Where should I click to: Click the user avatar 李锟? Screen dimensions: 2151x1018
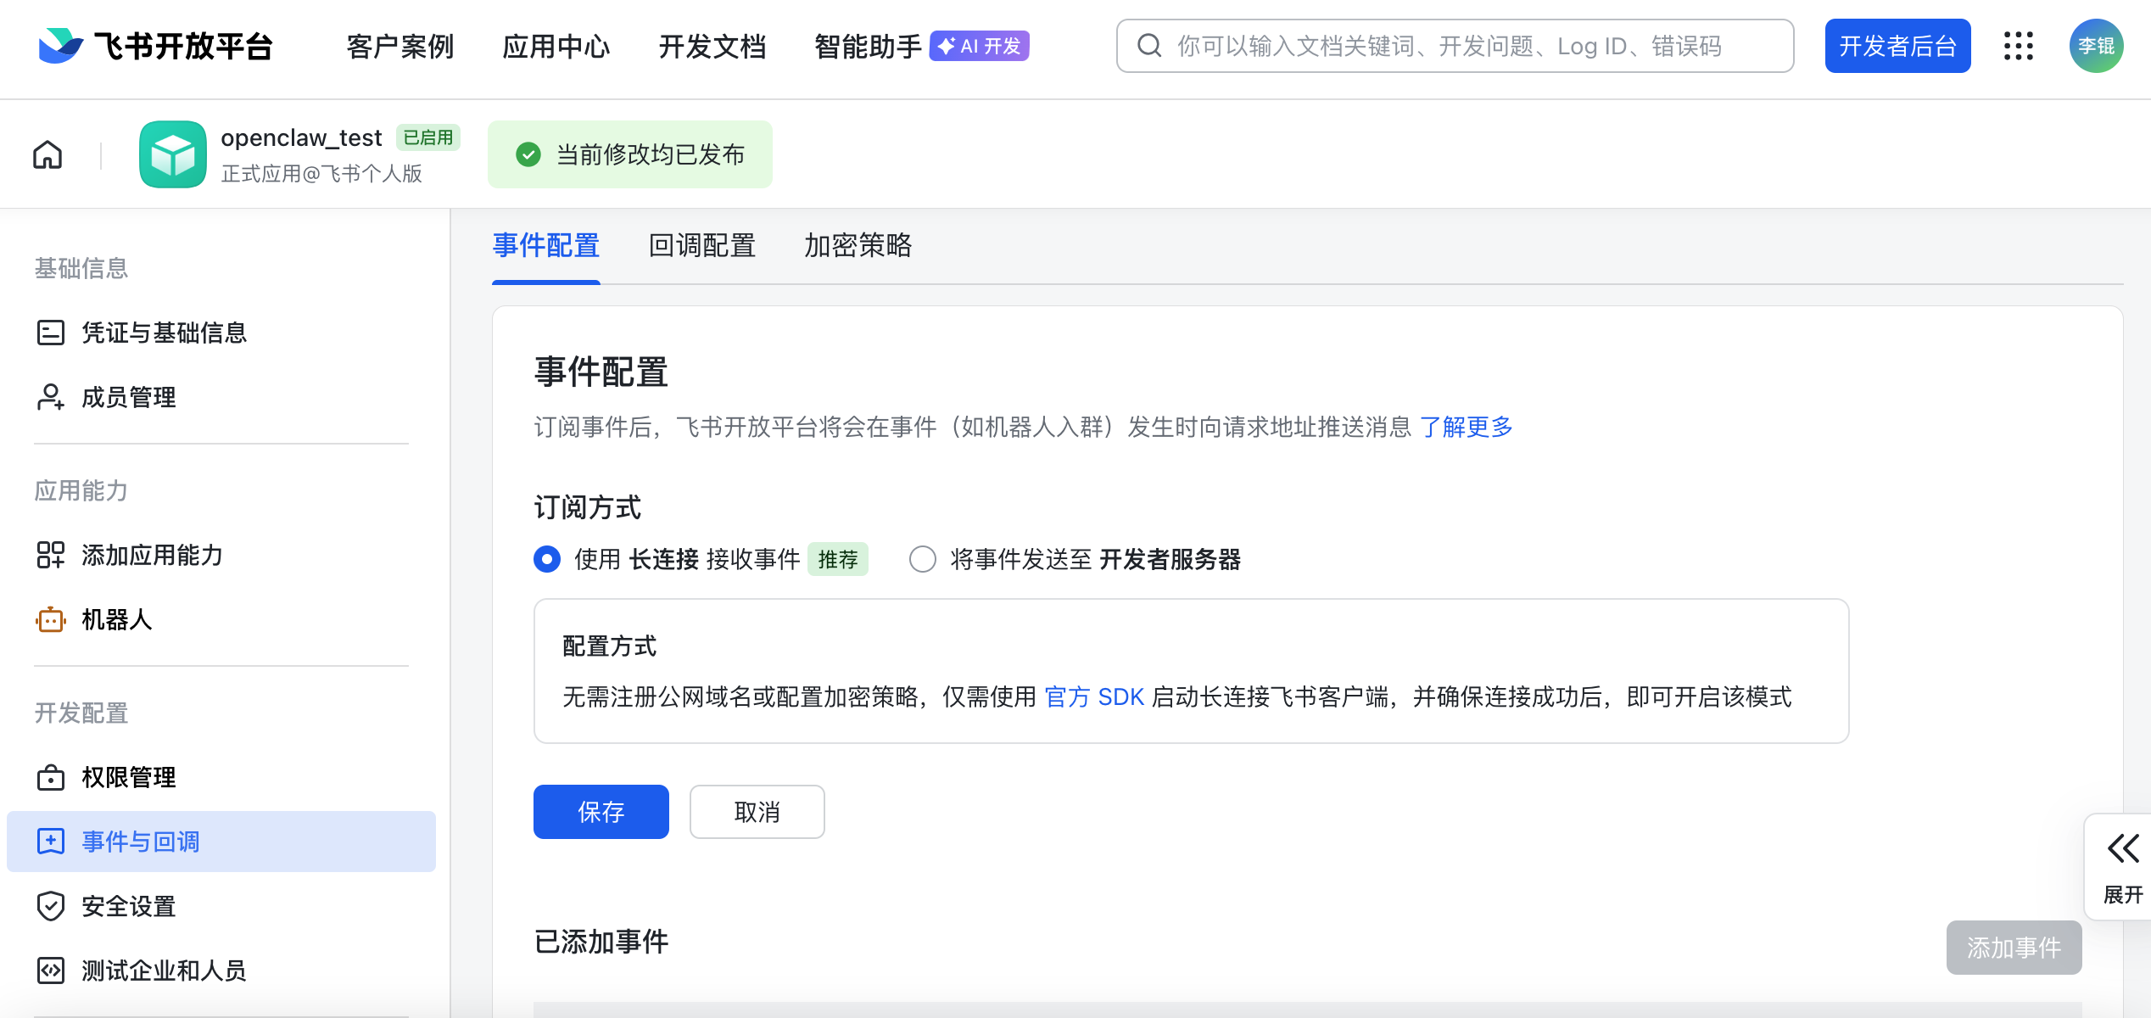coord(2095,46)
